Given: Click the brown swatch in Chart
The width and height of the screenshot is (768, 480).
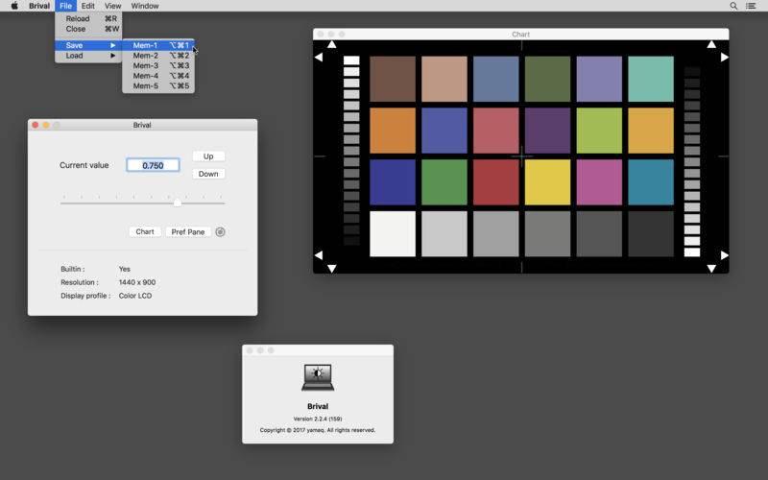Looking at the screenshot, I should point(393,79).
